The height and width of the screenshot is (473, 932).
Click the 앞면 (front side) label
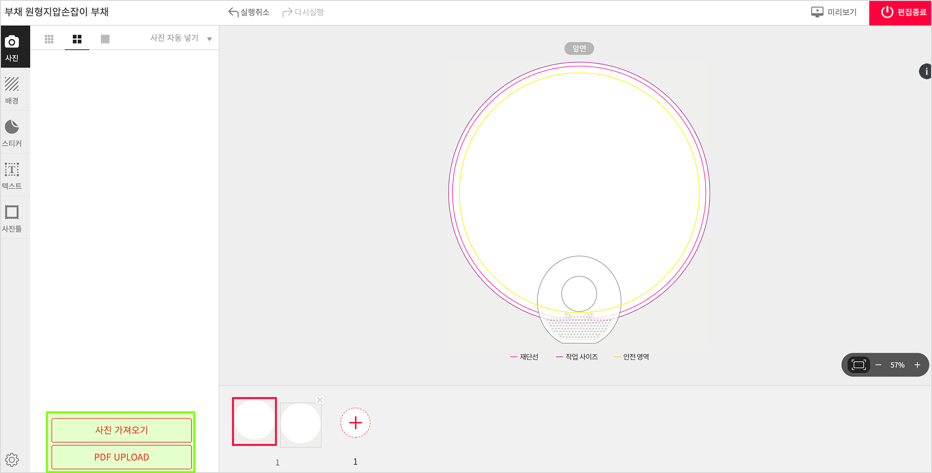tap(579, 48)
